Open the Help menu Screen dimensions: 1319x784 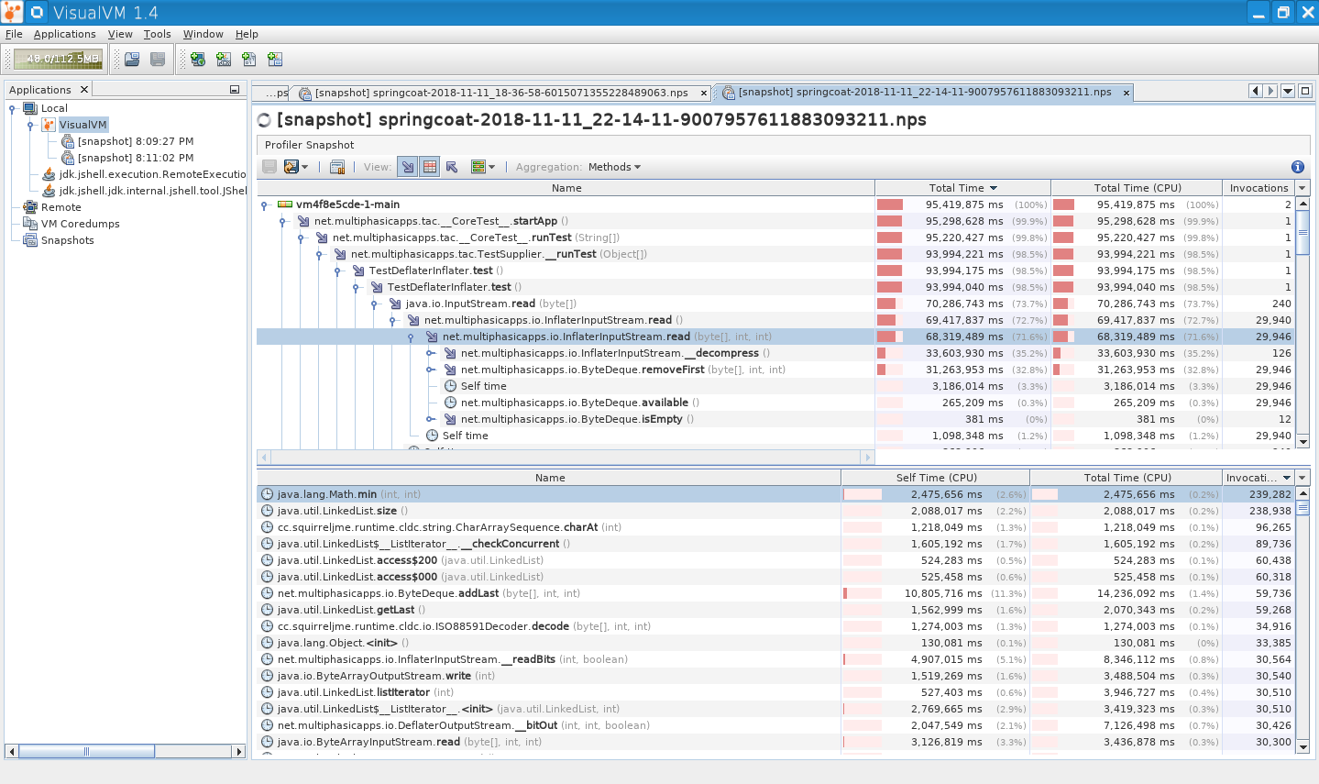coord(247,34)
